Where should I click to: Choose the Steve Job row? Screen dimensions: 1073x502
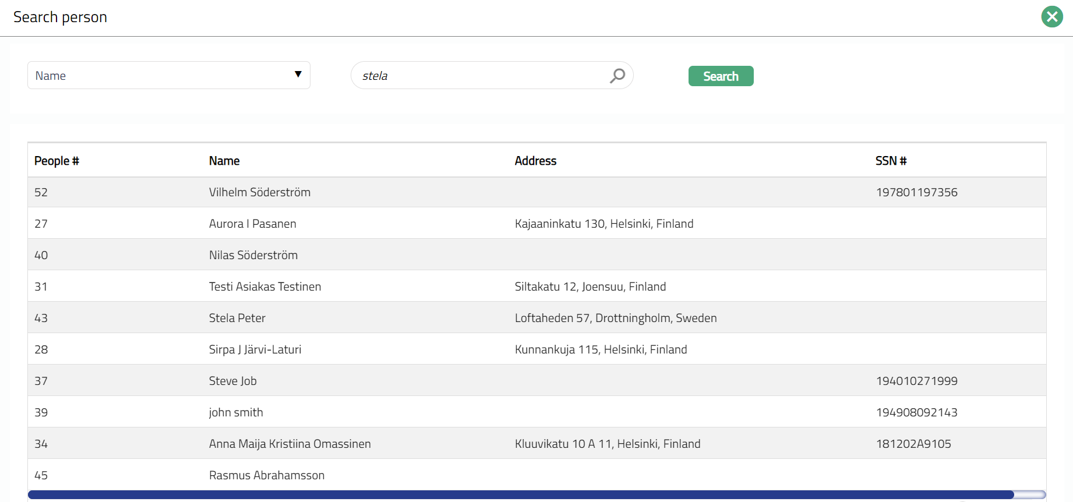(233, 381)
